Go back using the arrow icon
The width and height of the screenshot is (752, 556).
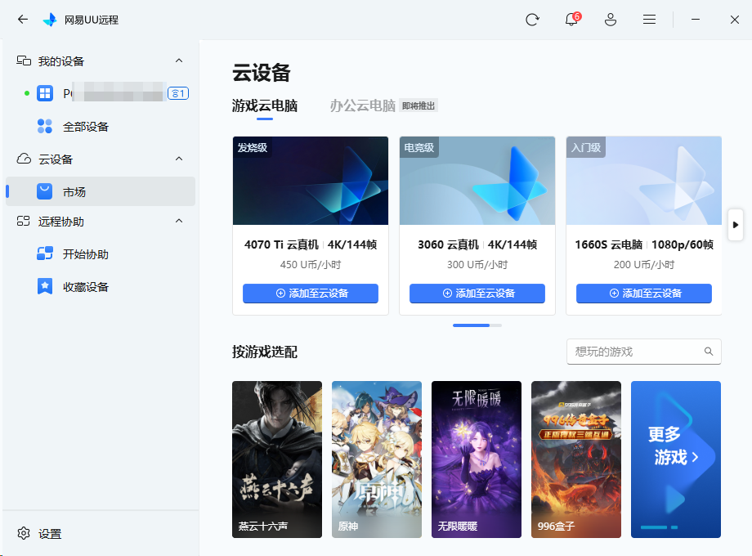click(23, 20)
